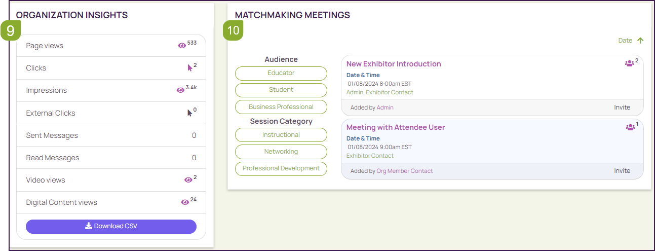Toggle the Educator audience filter
This screenshot has width=655, height=251.
(x=281, y=73)
